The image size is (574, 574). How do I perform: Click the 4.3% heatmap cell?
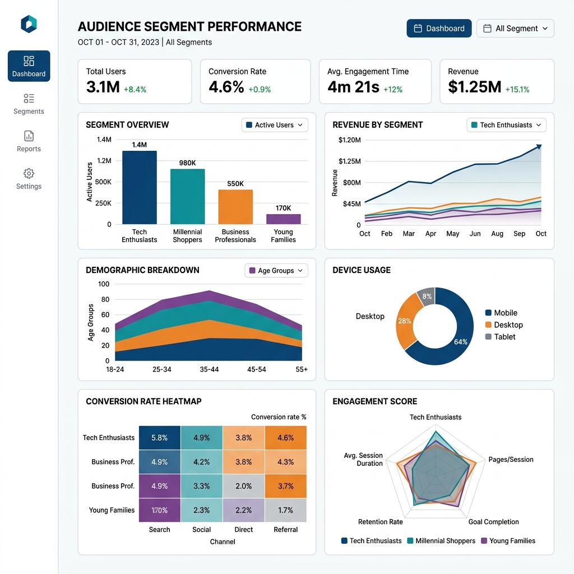[285, 462]
